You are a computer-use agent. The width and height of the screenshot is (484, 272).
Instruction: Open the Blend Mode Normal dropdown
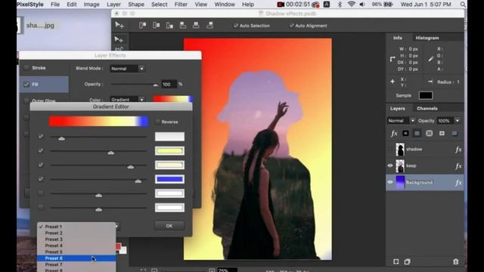(127, 69)
